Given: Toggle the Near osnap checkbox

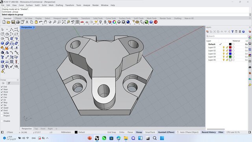Looking at the screenshot, I should [x=2, y=90].
